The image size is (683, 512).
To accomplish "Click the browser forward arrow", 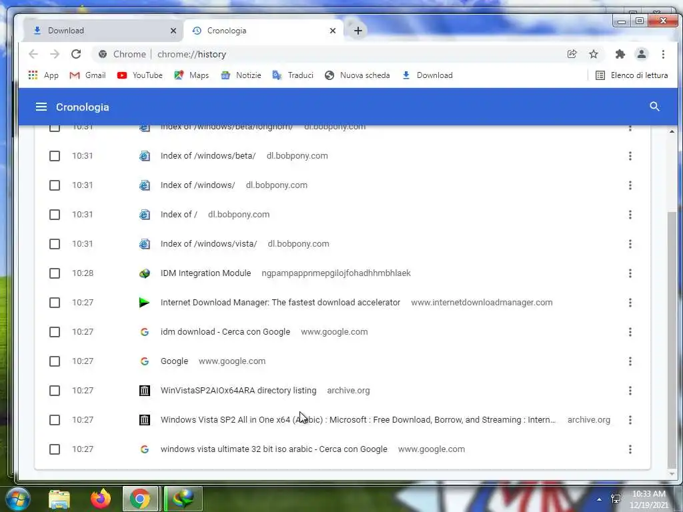I will (55, 54).
